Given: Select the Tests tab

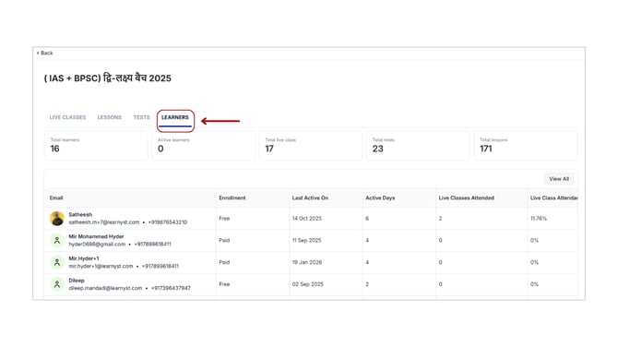Looking at the screenshot, I should click(141, 117).
